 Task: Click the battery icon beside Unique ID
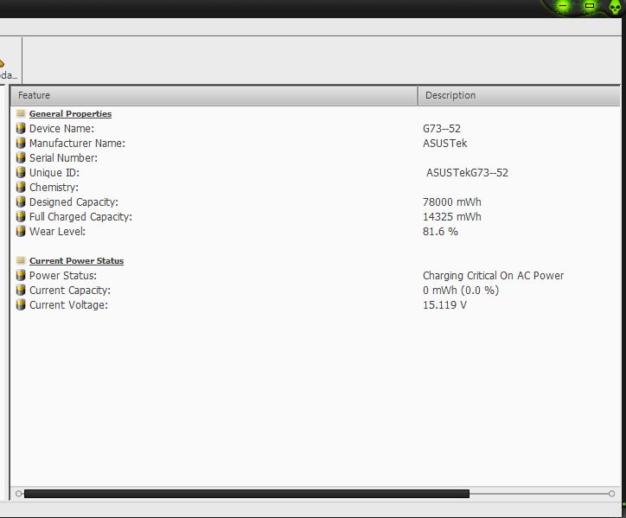pos(21,173)
